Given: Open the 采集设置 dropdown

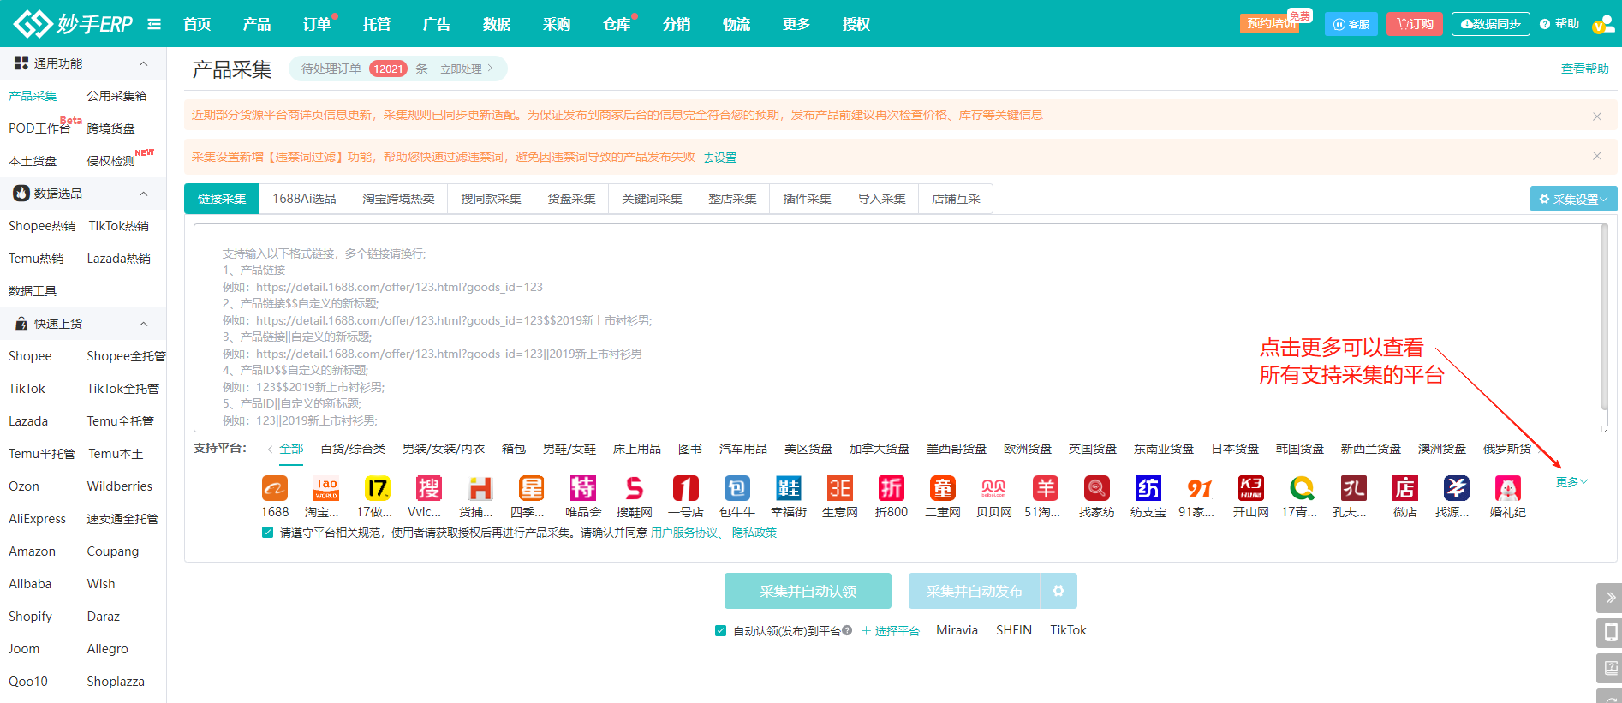Looking at the screenshot, I should tap(1573, 199).
